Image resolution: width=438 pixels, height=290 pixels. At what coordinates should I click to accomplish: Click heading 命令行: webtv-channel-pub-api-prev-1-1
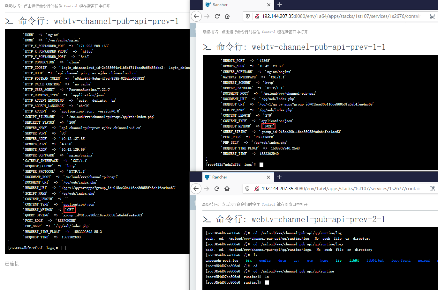pyautogui.click(x=294, y=47)
